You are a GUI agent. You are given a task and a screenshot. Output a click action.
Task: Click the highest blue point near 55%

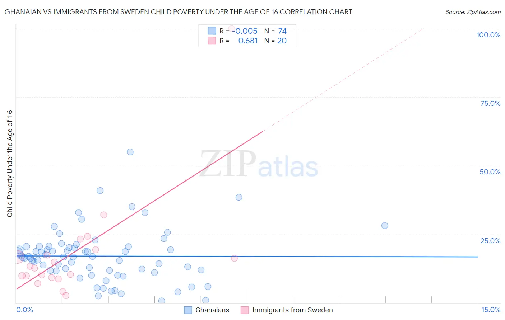pyautogui.click(x=130, y=152)
